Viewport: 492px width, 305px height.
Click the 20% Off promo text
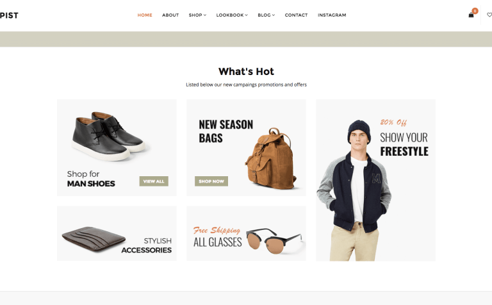point(393,122)
